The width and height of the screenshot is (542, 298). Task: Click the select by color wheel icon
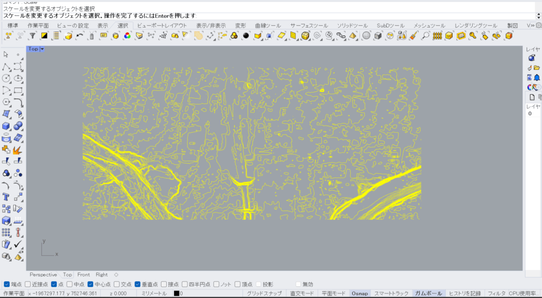[x=127, y=35]
